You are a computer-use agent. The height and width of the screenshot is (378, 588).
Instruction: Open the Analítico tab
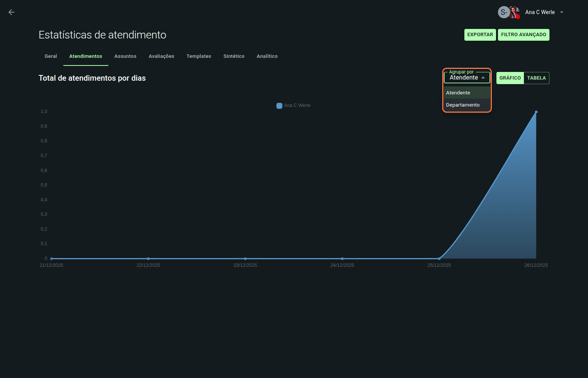pyautogui.click(x=267, y=56)
